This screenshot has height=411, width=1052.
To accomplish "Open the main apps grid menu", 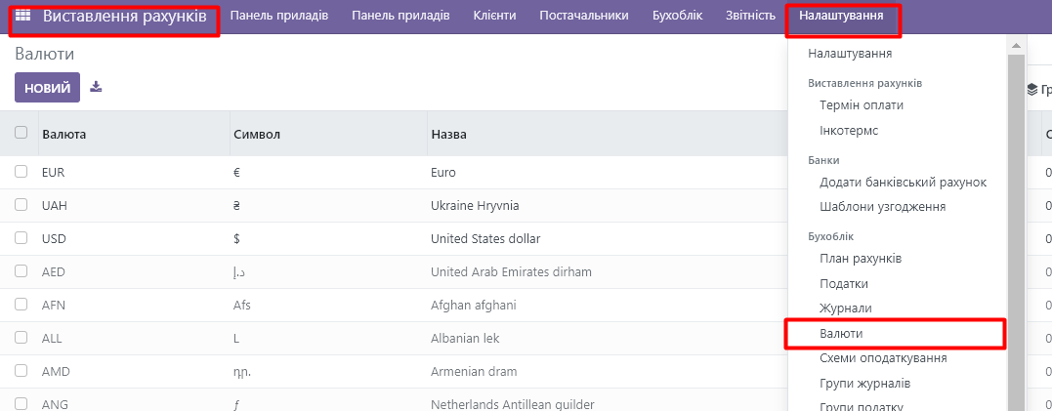I will pos(22,17).
